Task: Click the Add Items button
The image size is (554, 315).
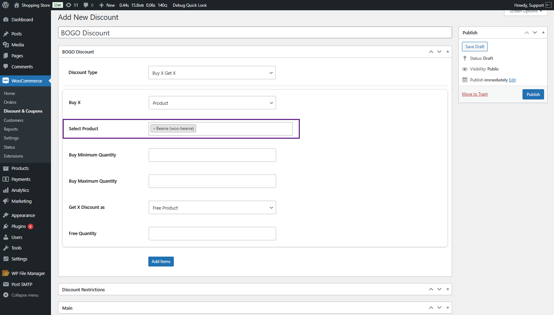Action: click(161, 262)
